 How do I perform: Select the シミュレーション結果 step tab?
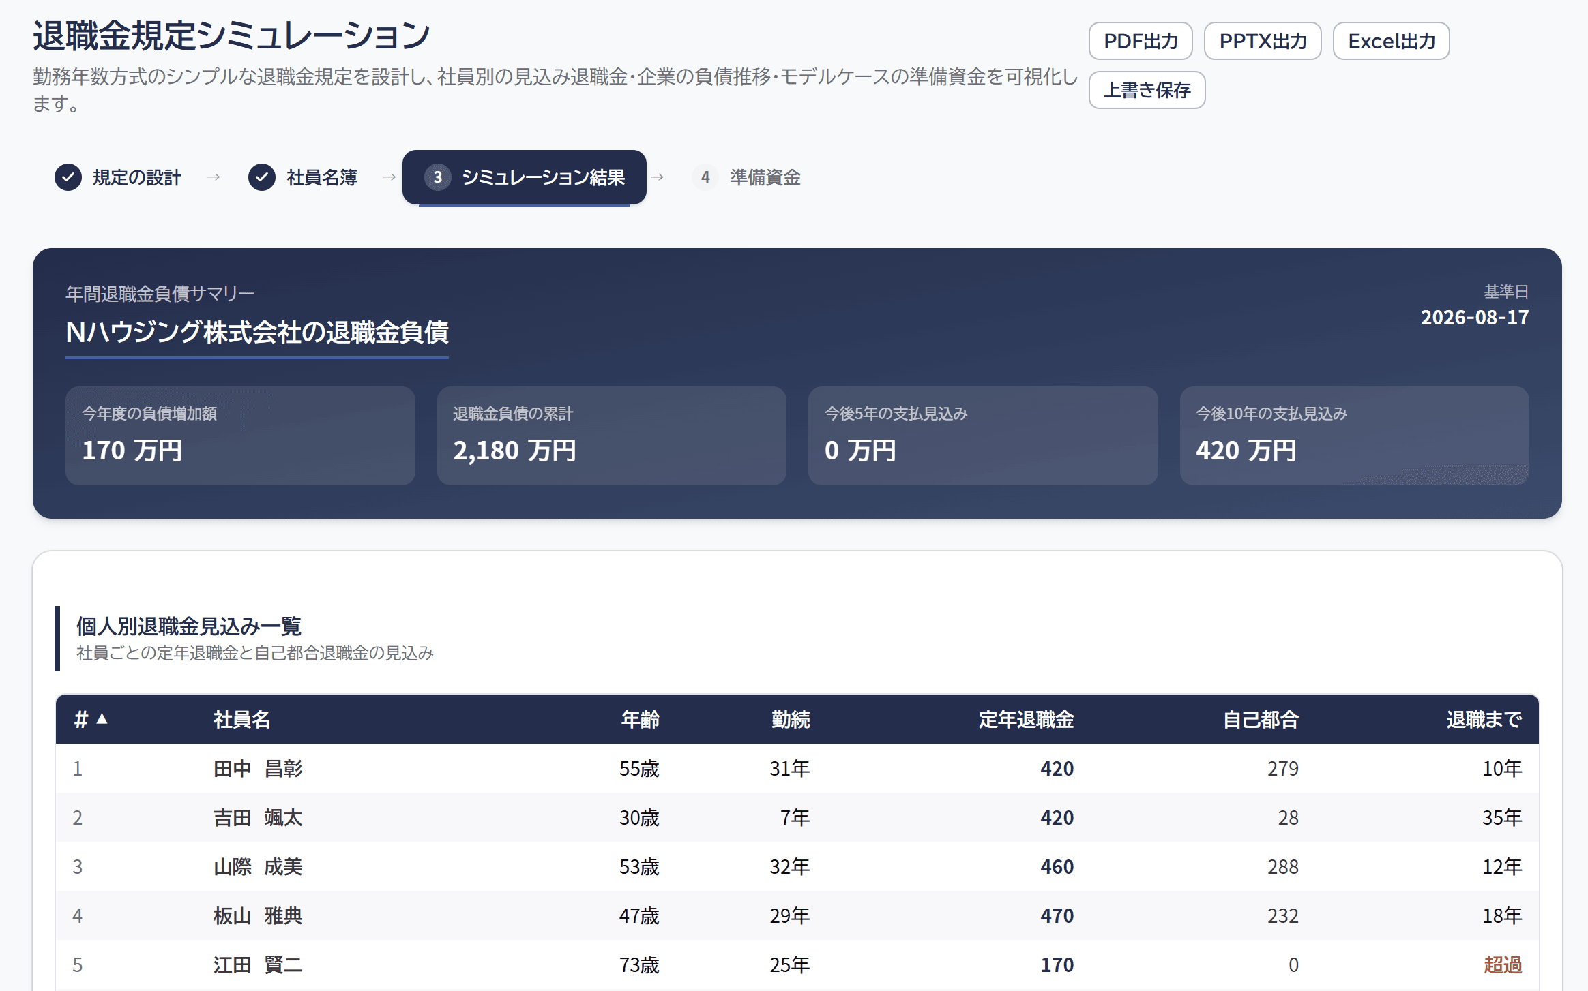click(x=525, y=177)
